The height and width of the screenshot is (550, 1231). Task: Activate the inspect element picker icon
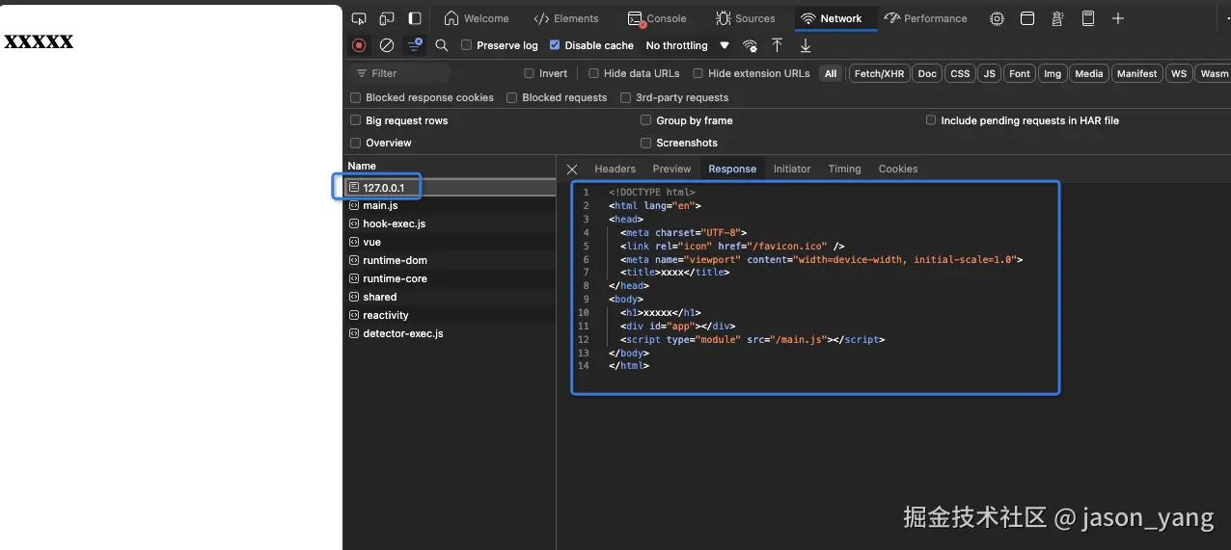(x=359, y=18)
